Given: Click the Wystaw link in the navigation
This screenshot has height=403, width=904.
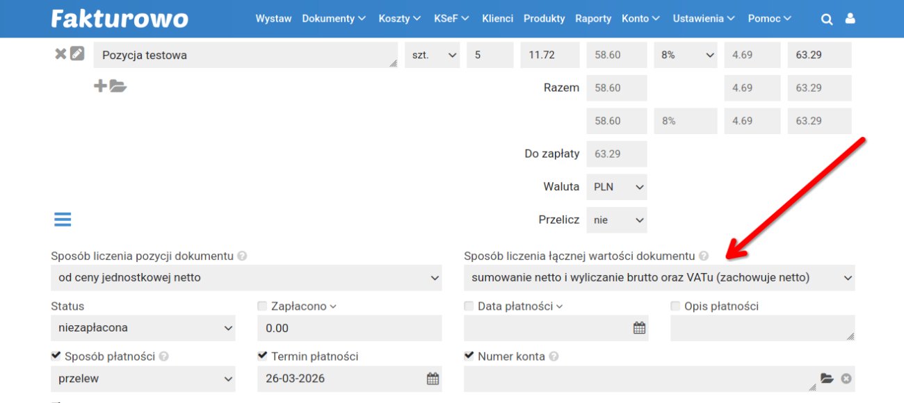Looking at the screenshot, I should pos(273,19).
